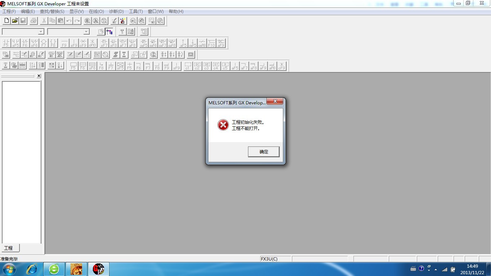Open the 工程(F) menu

click(9, 12)
